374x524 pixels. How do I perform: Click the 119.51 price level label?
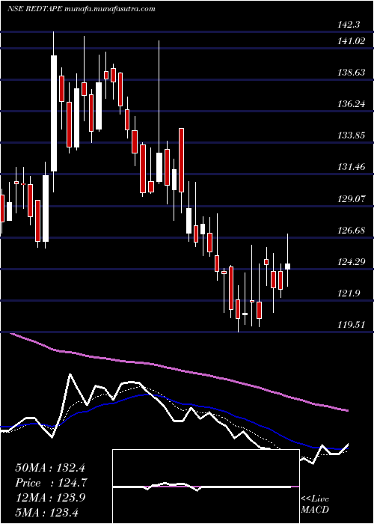pyautogui.click(x=353, y=325)
